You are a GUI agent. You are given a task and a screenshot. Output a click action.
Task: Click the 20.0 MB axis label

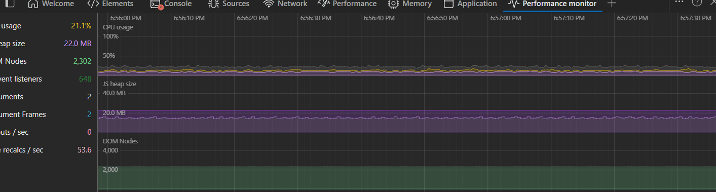[x=115, y=112]
